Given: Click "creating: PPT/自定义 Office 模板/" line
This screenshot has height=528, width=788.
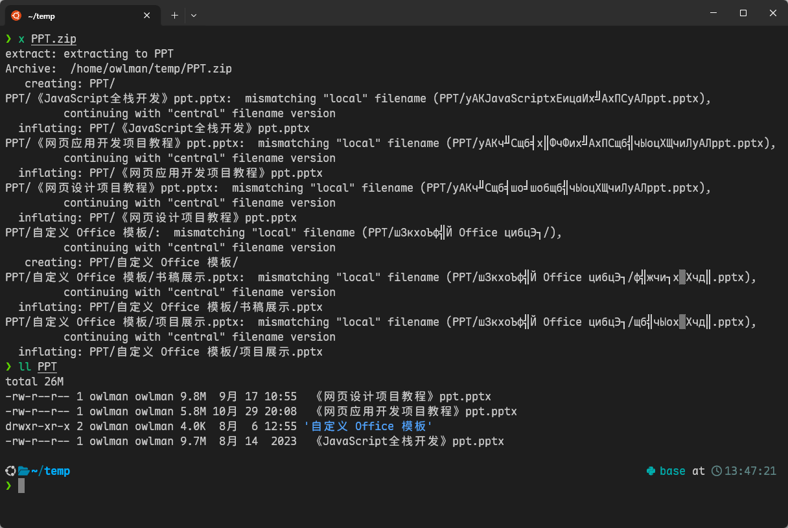Looking at the screenshot, I should tap(132, 262).
